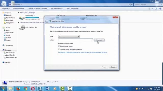Click into the Folder text field
This screenshot has width=163, height=91.
(x=75, y=40)
